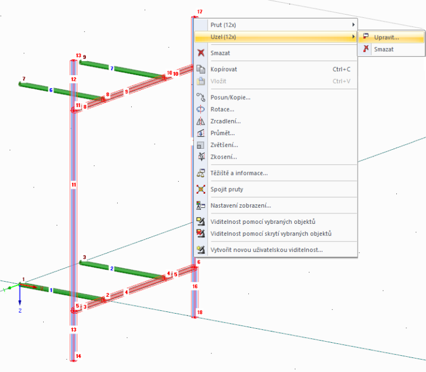Open the Rotace... menu entry

coord(275,109)
